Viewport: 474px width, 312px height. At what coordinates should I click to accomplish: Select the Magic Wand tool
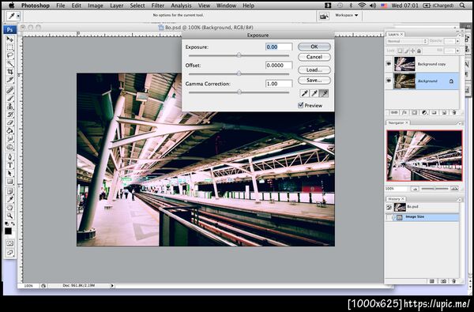10,63
